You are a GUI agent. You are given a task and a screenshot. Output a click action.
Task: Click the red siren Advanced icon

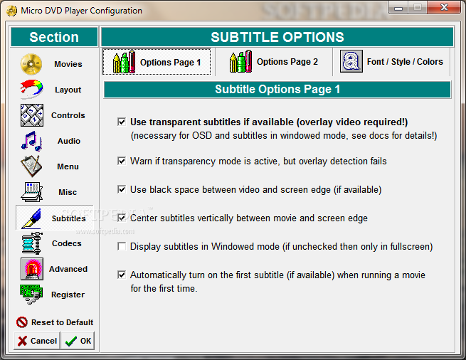(x=32, y=269)
